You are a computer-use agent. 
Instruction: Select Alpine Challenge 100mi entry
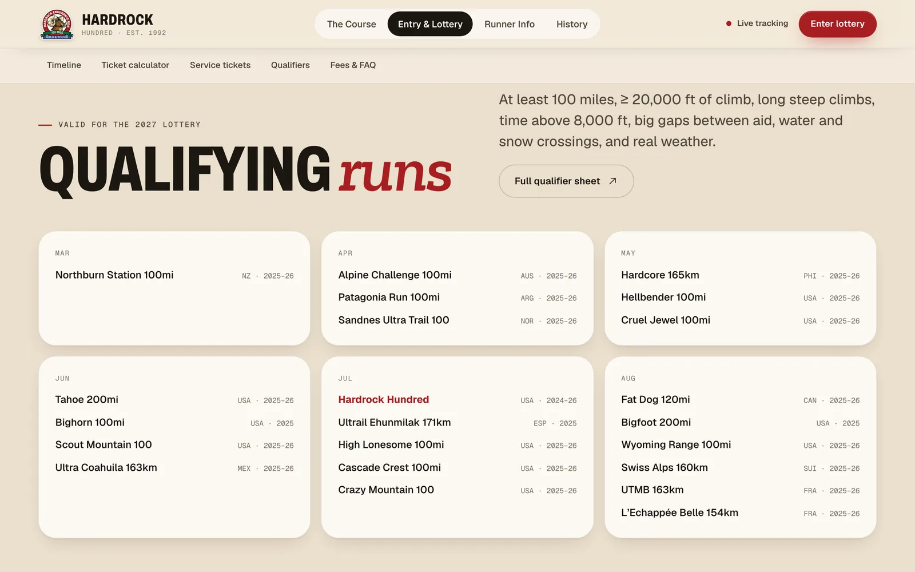tap(457, 275)
